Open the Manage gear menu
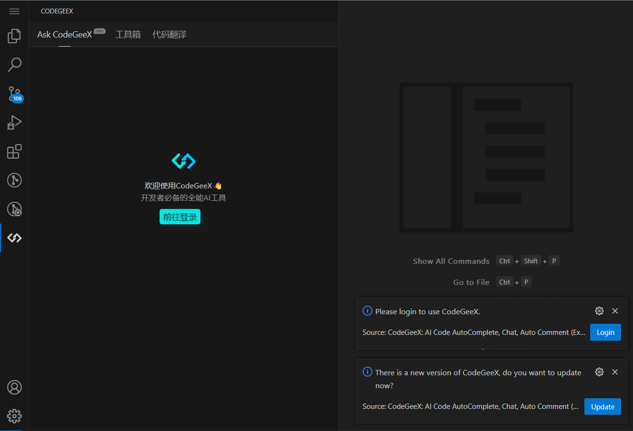The image size is (633, 431). point(14,416)
